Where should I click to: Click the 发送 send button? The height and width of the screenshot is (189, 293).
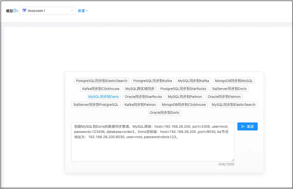(247, 126)
